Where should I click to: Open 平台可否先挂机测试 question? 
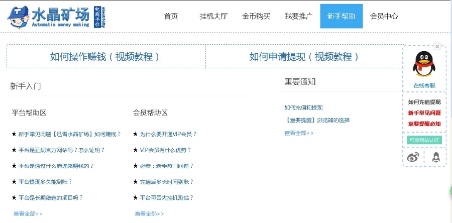(x=166, y=198)
